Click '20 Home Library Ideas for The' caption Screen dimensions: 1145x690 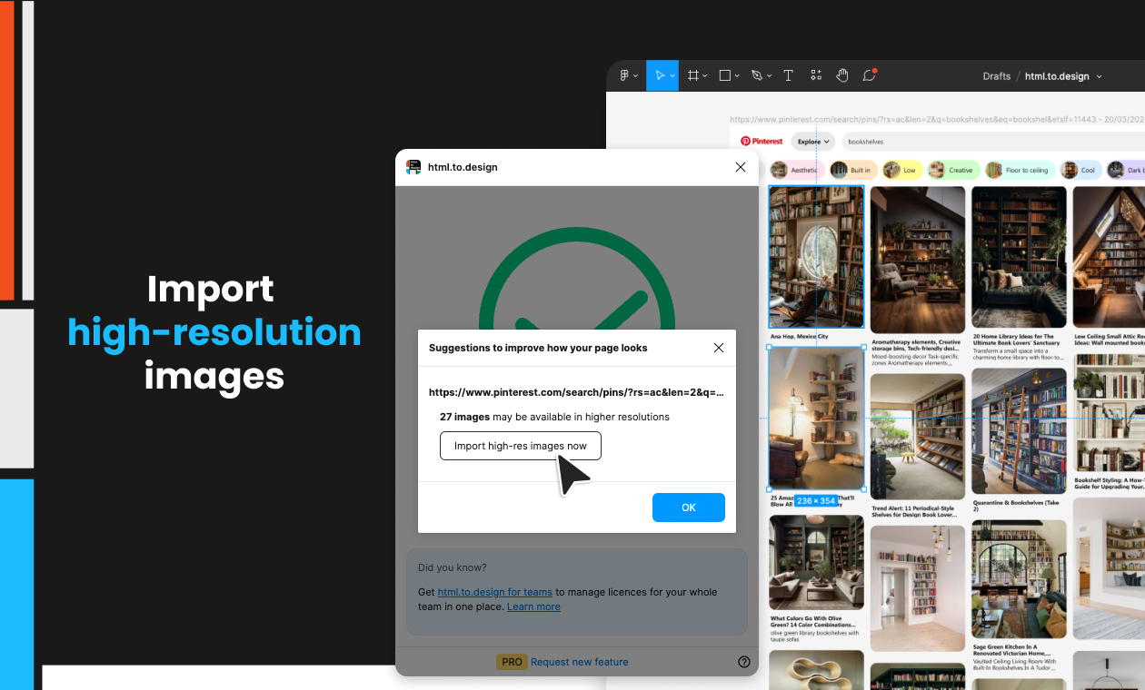coord(1013,336)
